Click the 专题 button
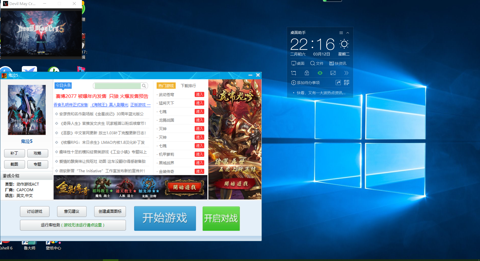The height and width of the screenshot is (261, 480). pyautogui.click(x=38, y=164)
